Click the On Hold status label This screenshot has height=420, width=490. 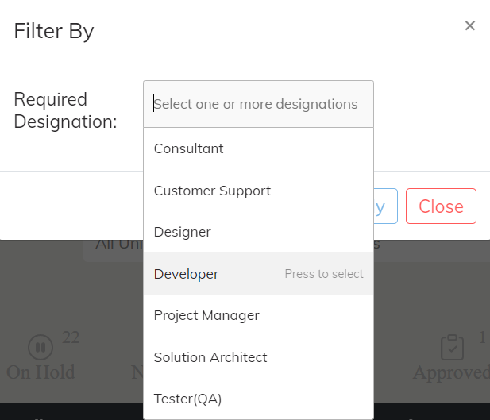click(x=41, y=372)
